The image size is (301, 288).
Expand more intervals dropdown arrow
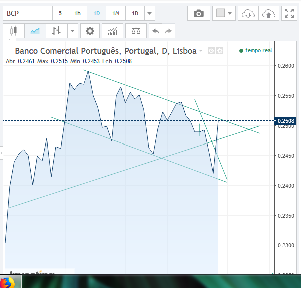click(x=150, y=13)
